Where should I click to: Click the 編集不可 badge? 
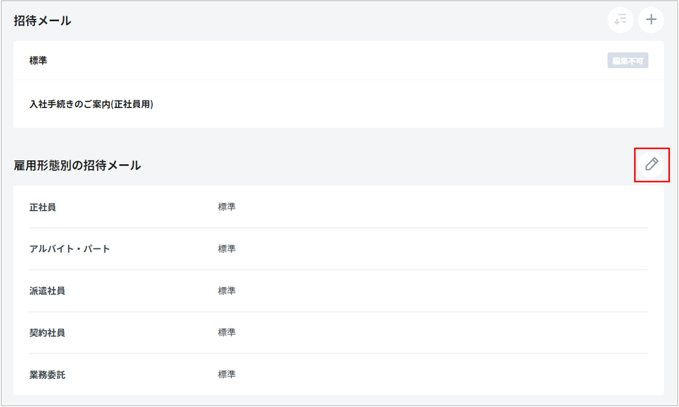click(628, 61)
